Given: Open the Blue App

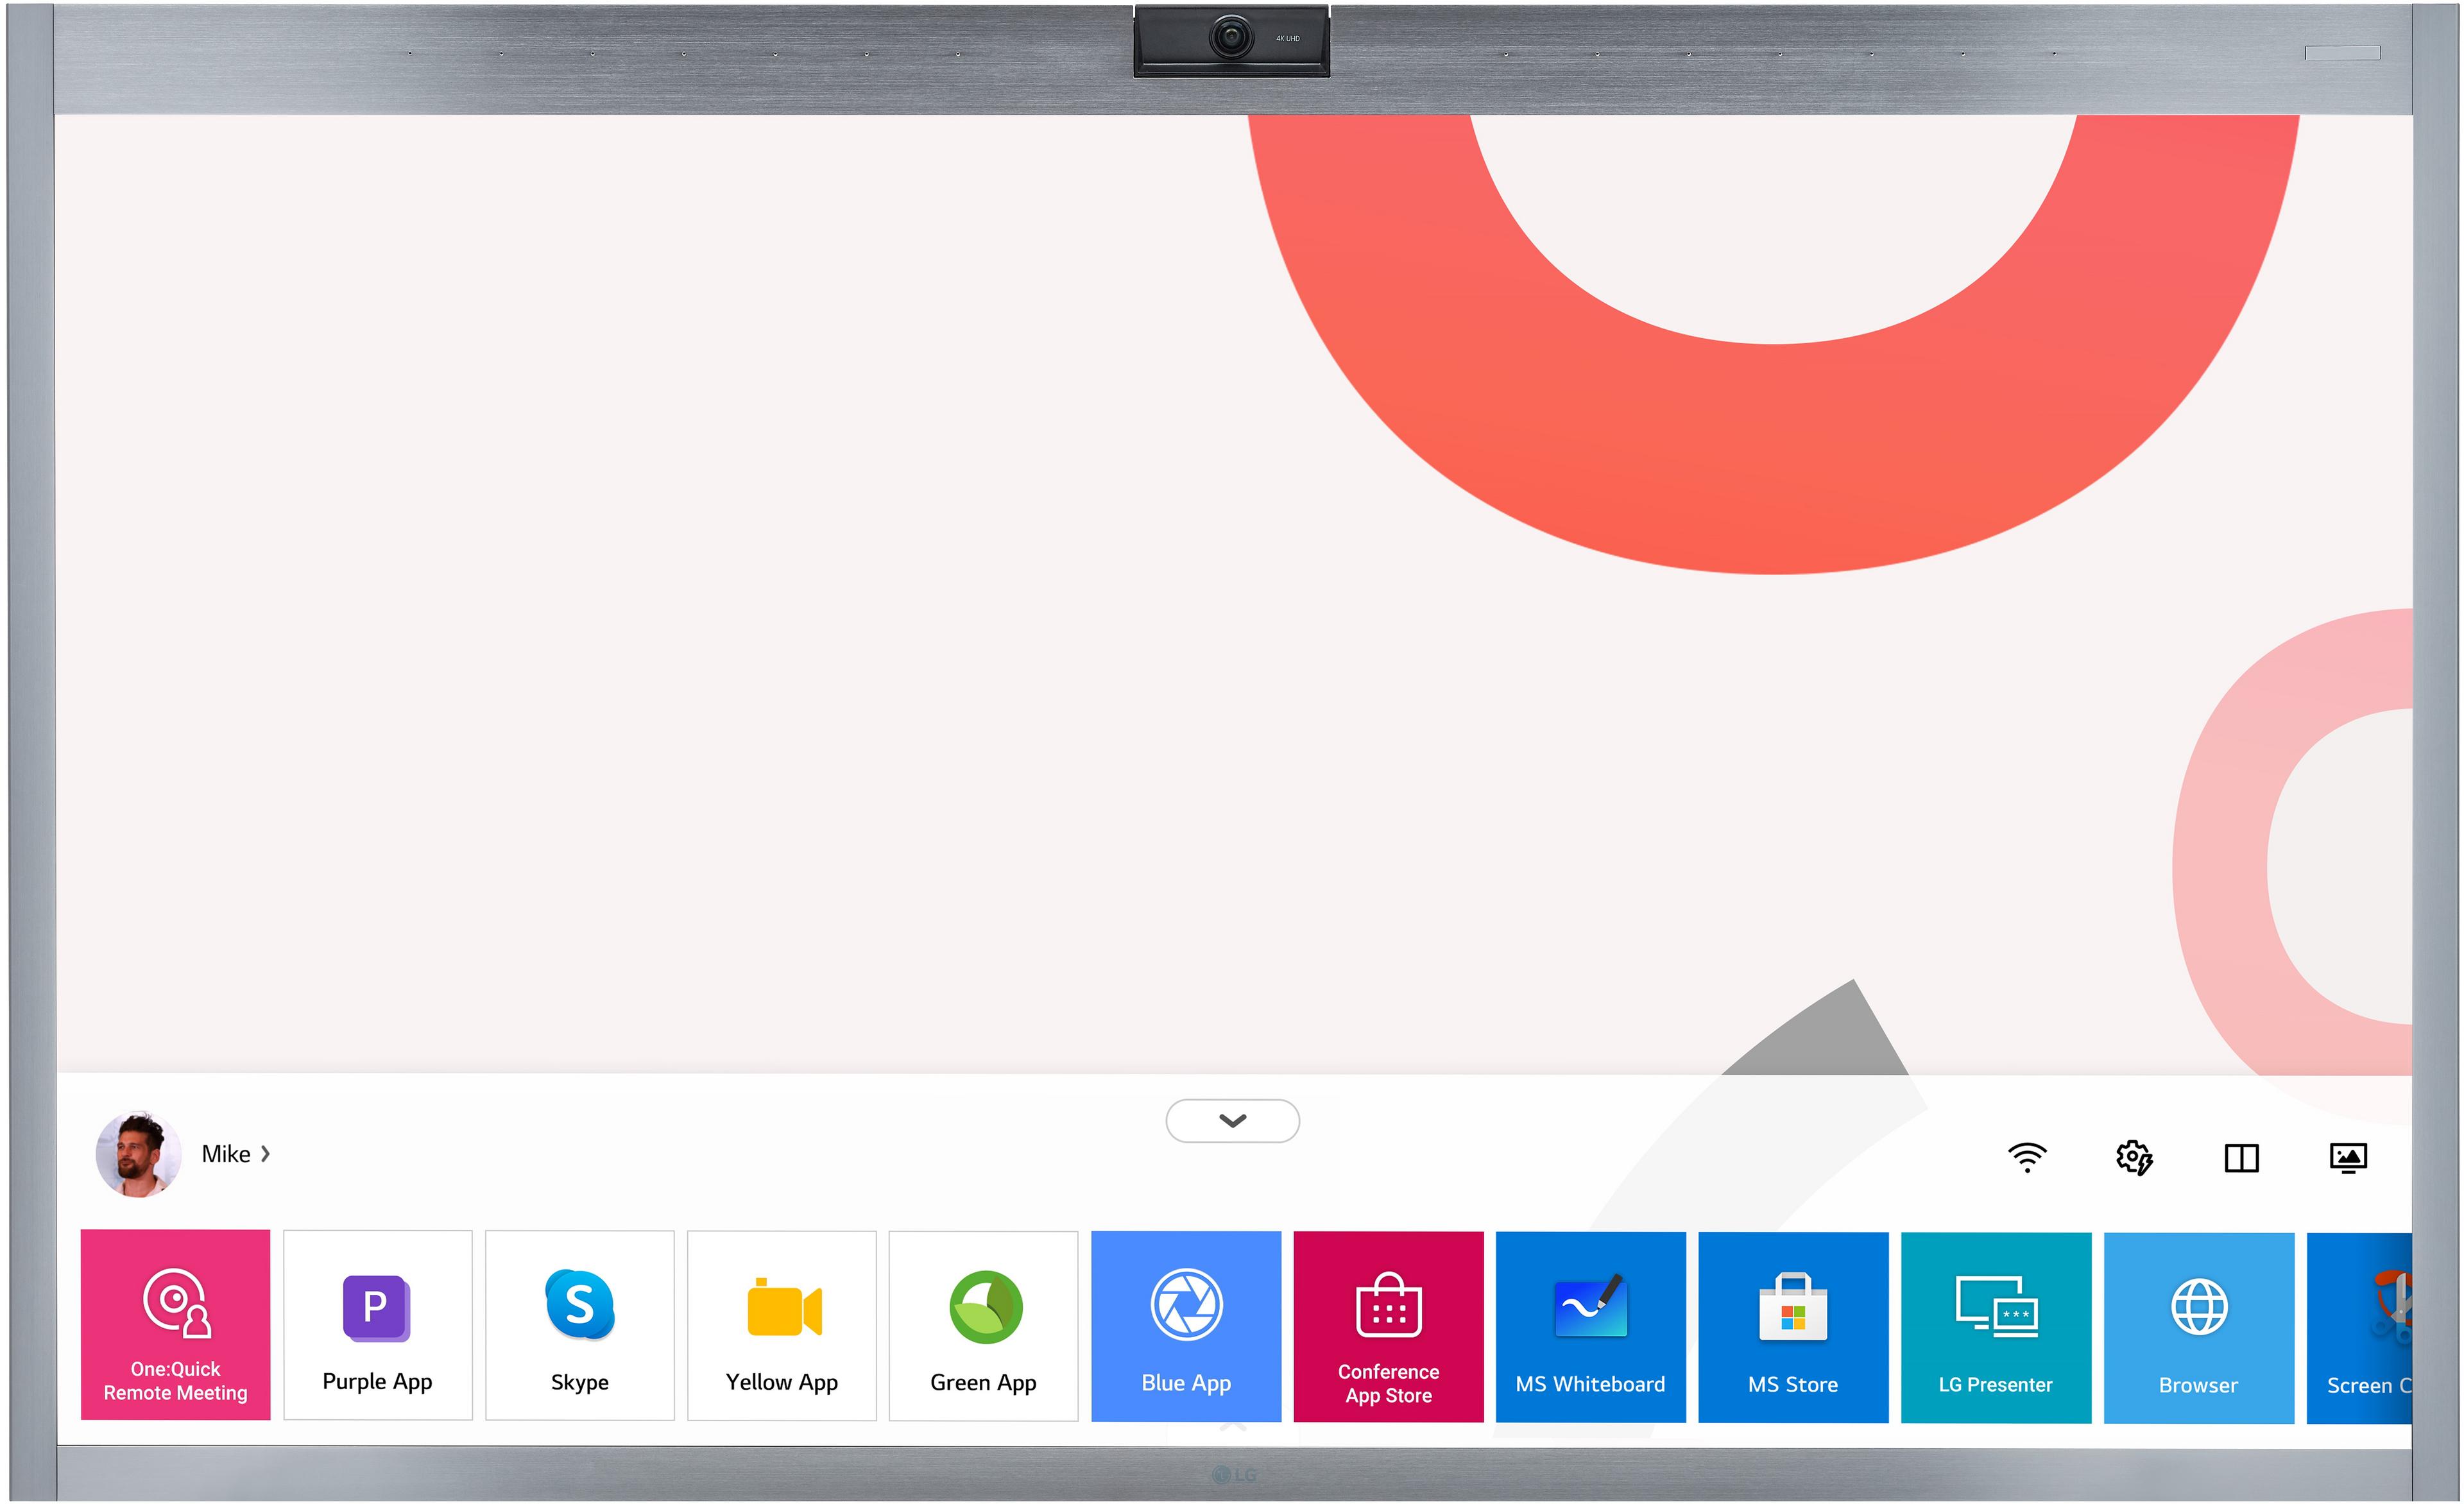Looking at the screenshot, I should [1186, 1325].
